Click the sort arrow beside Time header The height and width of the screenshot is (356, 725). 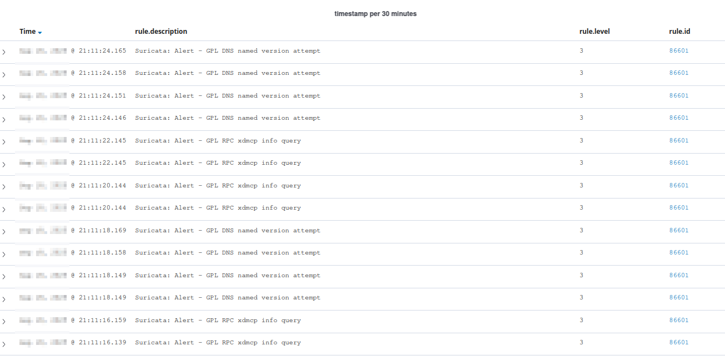pyautogui.click(x=40, y=33)
